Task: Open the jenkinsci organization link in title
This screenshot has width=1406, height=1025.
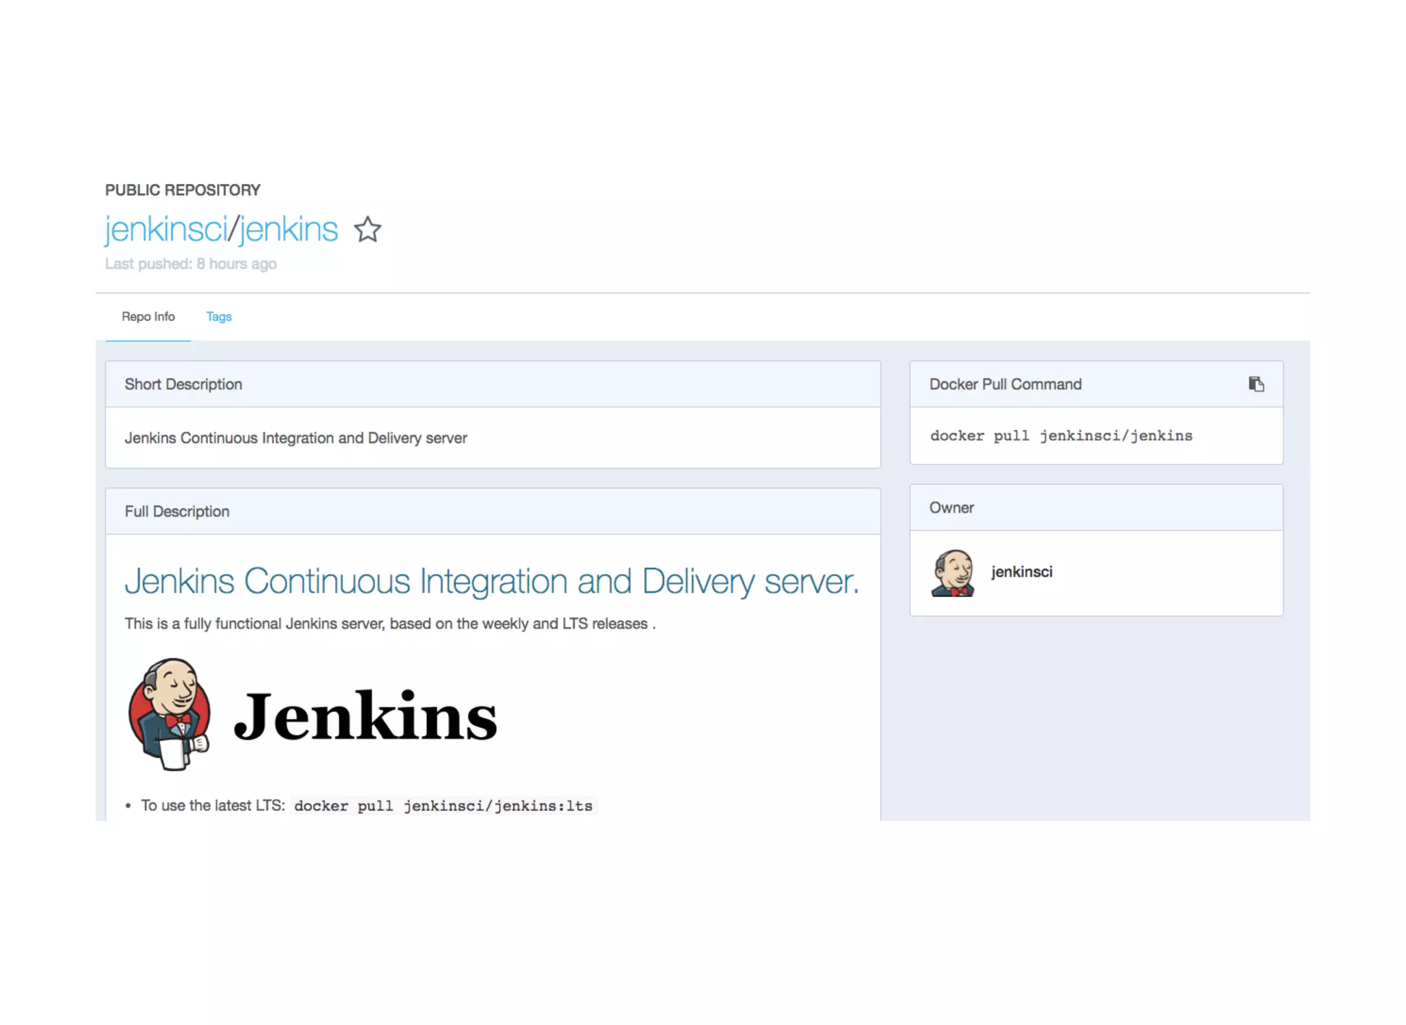Action: click(x=165, y=230)
